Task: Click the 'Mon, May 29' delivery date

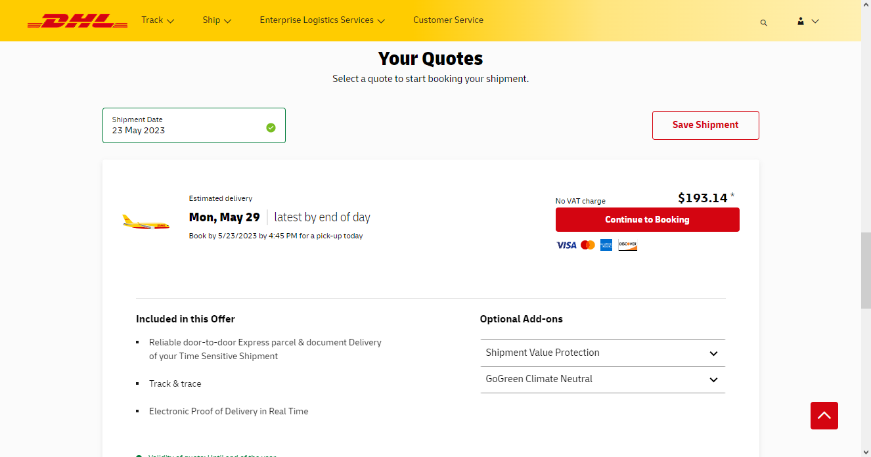Action: (225, 217)
